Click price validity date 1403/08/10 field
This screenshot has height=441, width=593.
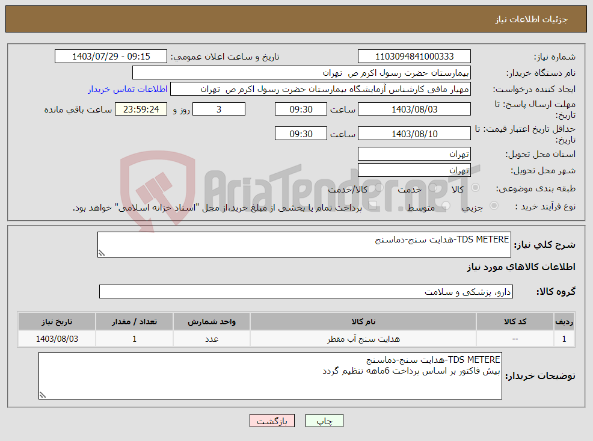tap(414, 134)
